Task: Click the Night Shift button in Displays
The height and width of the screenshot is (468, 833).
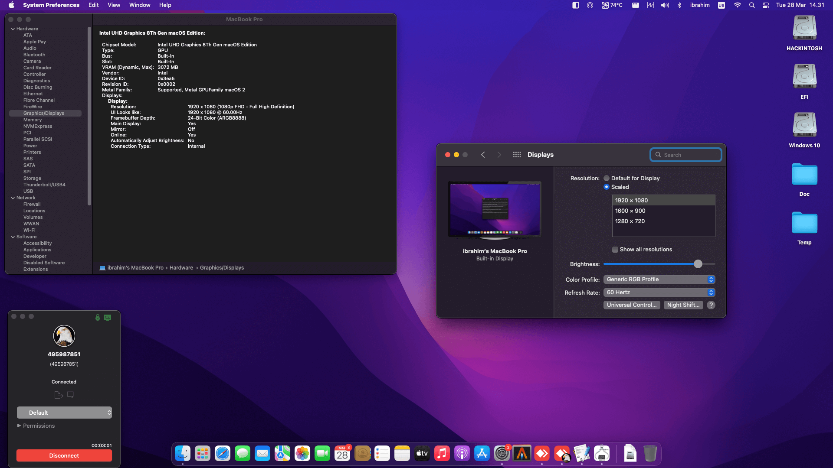Action: click(x=683, y=305)
